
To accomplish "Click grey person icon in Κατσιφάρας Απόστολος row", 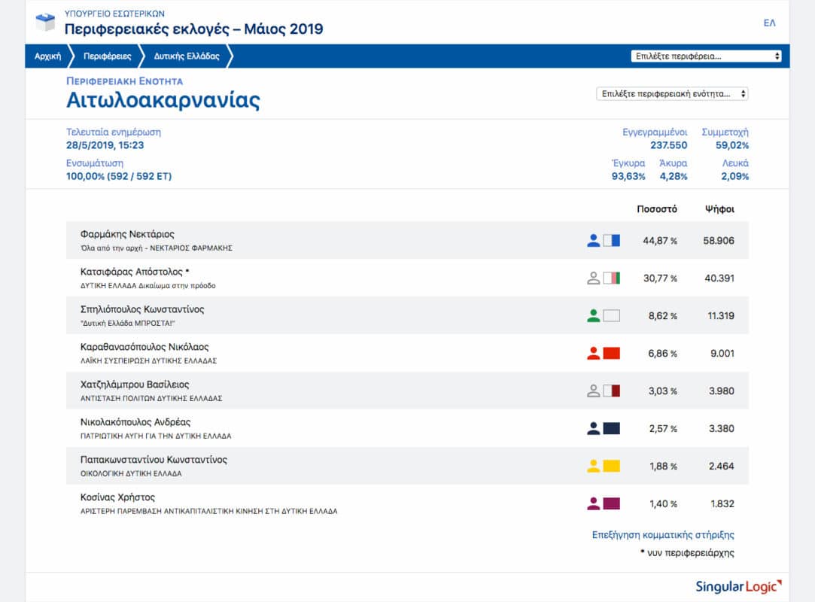I will coord(594,278).
